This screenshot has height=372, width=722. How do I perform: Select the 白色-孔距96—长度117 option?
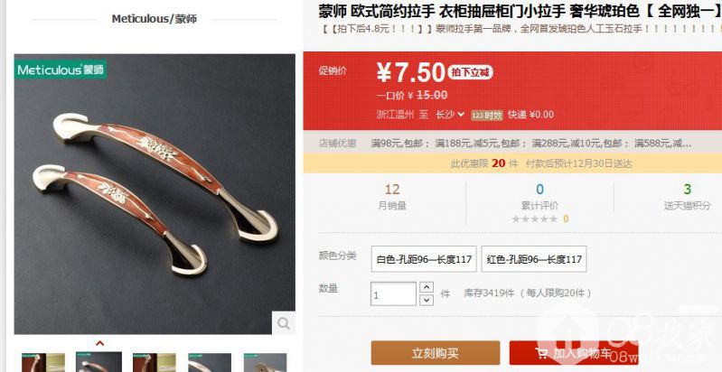point(424,259)
